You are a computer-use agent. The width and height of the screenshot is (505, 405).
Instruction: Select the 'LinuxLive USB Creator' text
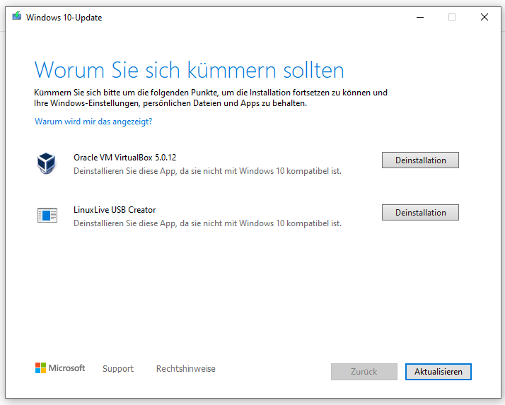115,210
